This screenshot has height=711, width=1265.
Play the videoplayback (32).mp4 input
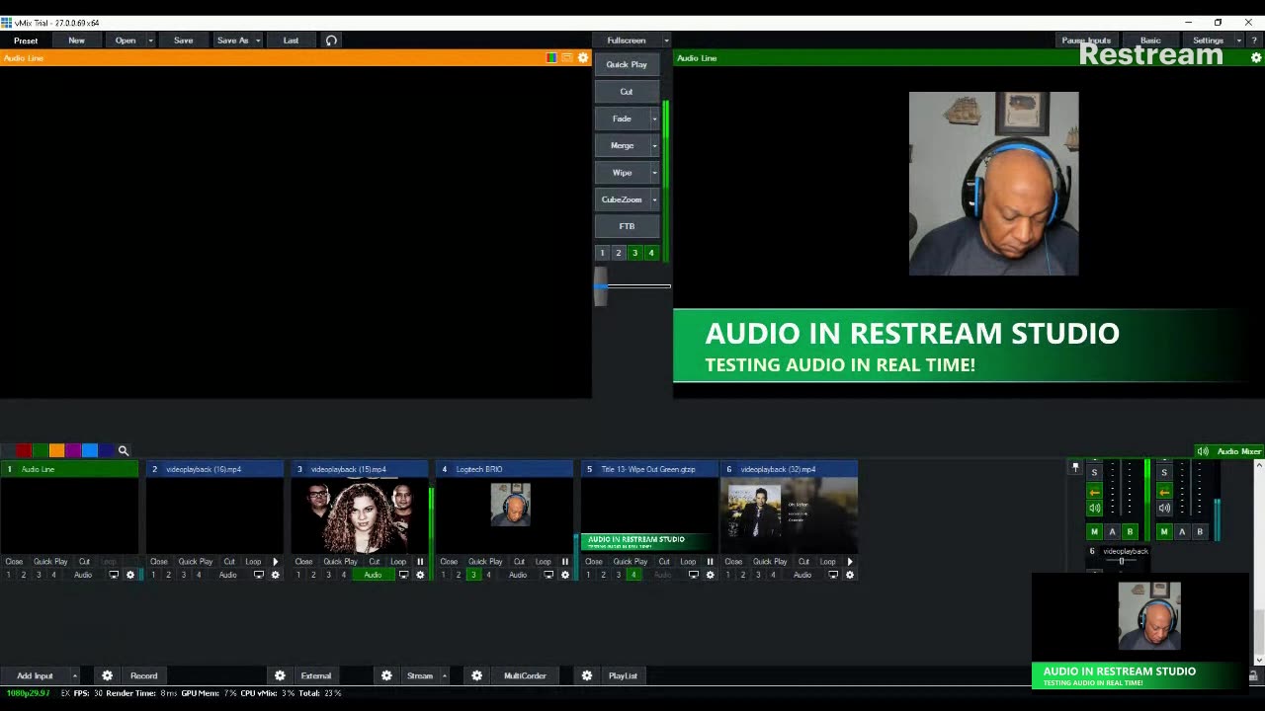[849, 562]
